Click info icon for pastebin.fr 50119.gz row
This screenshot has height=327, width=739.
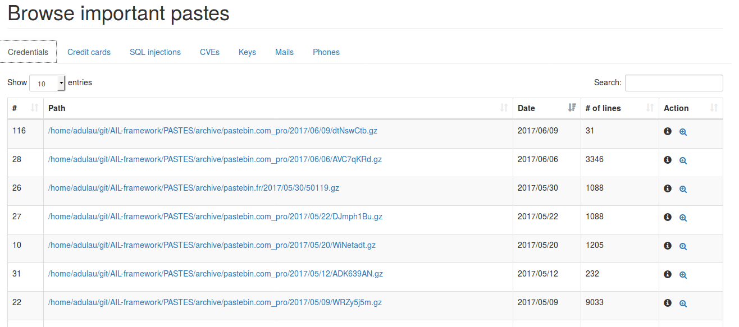[668, 188]
